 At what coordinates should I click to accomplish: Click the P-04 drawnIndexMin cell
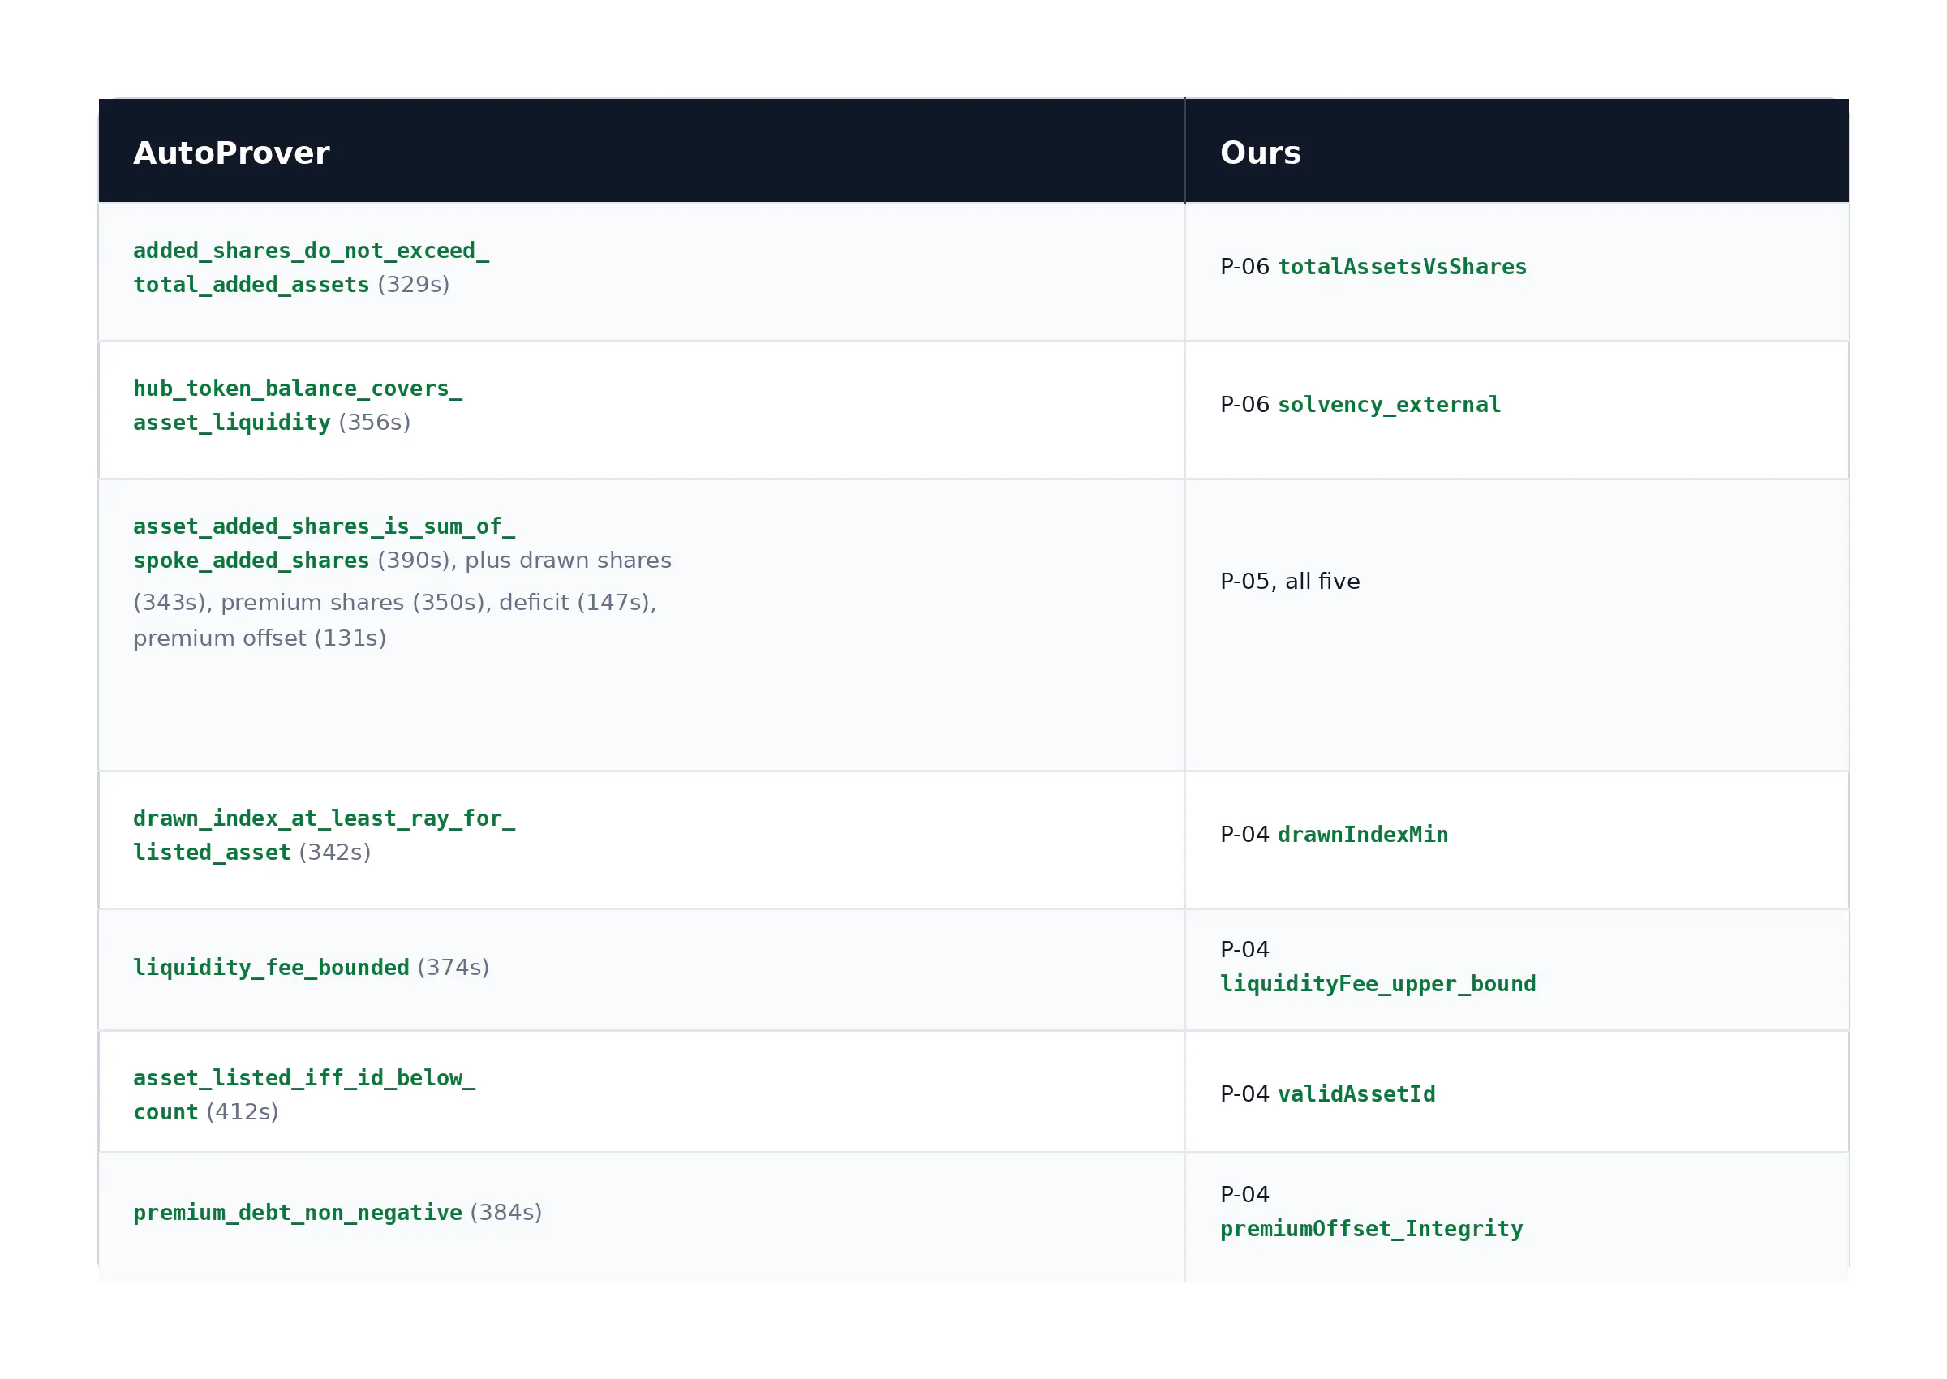pos(1516,840)
